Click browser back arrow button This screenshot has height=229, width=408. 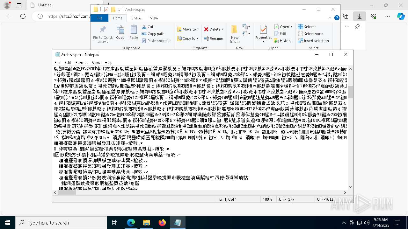point(9,16)
